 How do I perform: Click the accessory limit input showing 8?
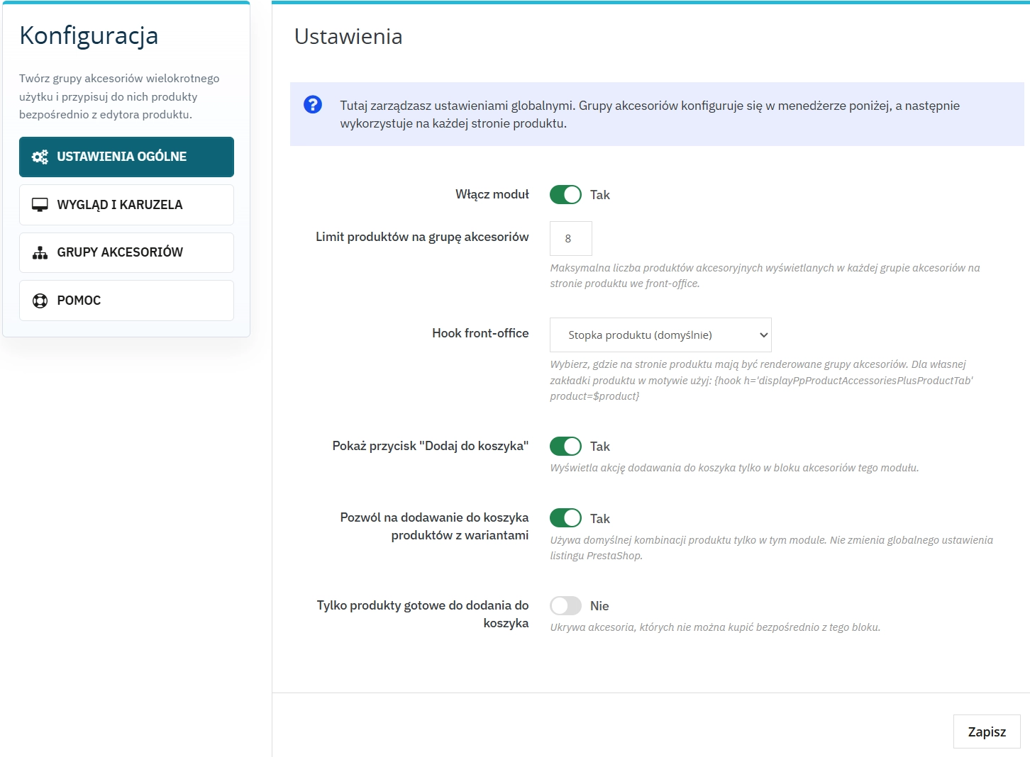point(570,238)
